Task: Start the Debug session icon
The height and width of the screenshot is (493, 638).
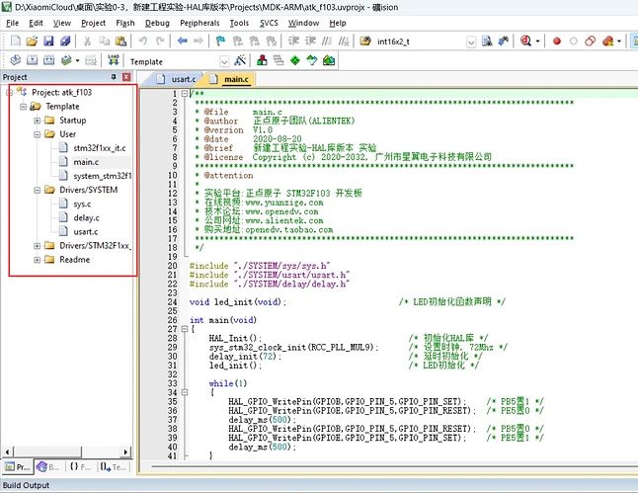Action: pos(528,41)
